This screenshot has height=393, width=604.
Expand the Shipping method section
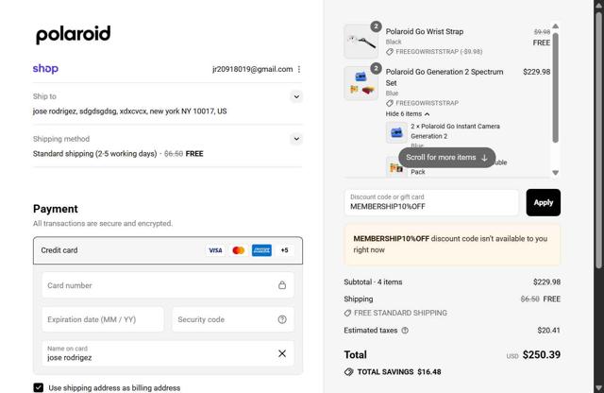coord(296,139)
